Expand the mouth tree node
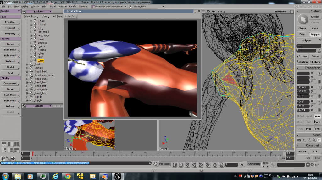This screenshot has width=322, height=180. 31,39
